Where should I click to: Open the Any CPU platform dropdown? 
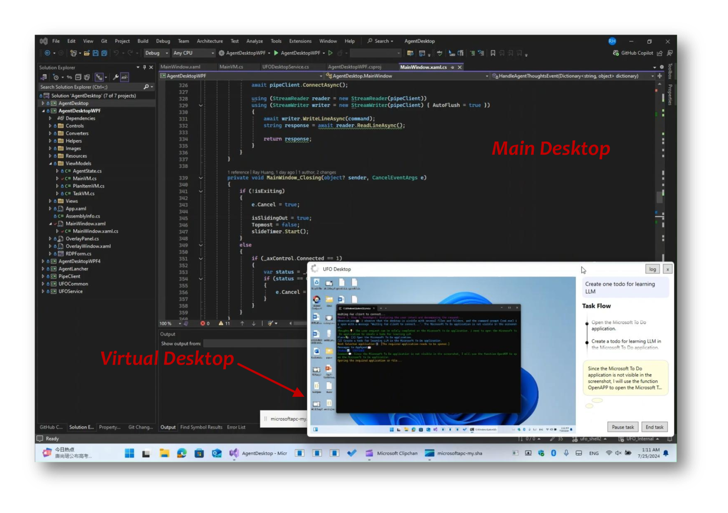pos(194,53)
